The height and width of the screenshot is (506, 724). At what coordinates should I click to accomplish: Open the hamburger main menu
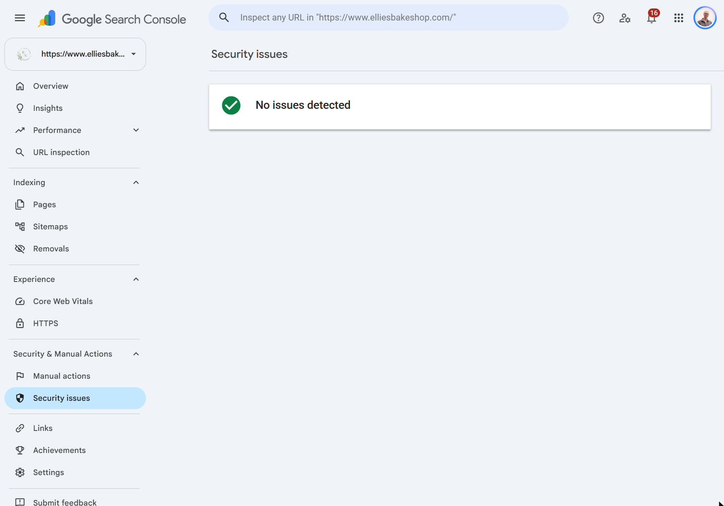tap(20, 18)
